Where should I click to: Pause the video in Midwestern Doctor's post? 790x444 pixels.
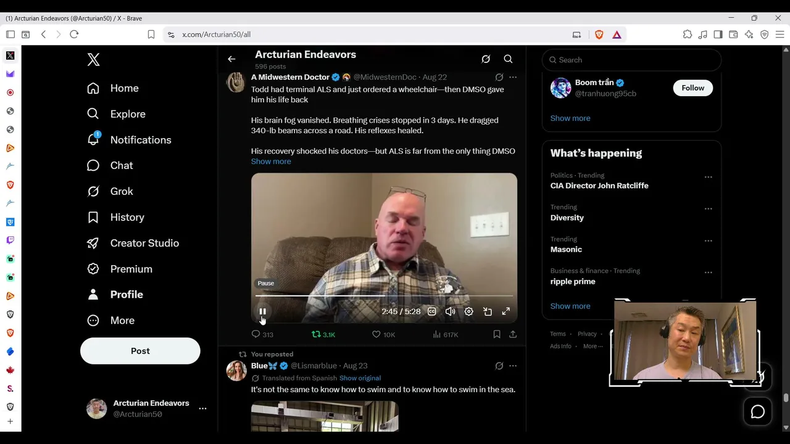(262, 311)
